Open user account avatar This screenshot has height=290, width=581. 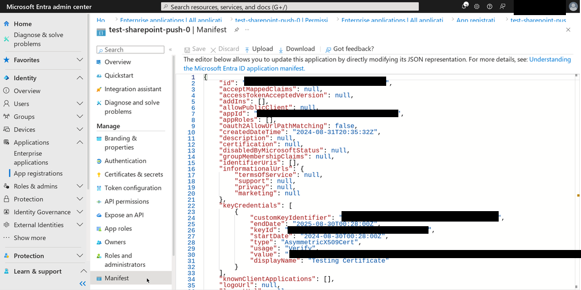[x=573, y=7]
